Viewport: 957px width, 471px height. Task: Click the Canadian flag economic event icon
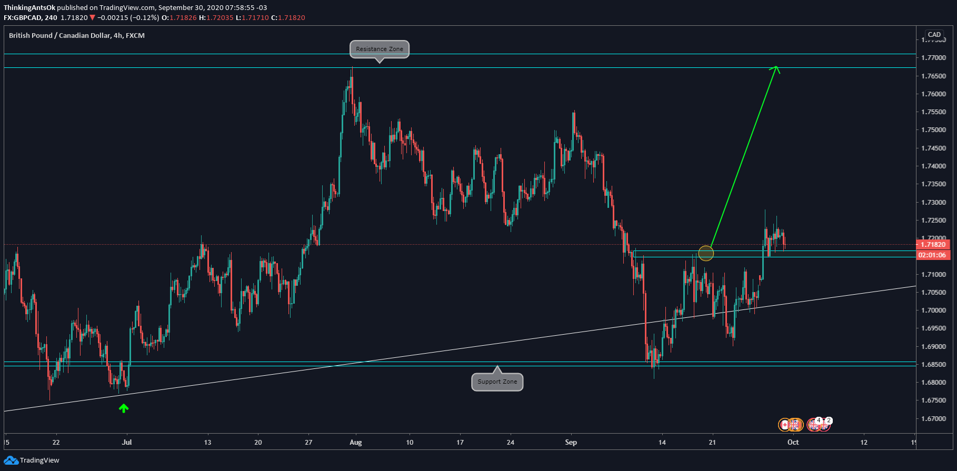click(784, 425)
